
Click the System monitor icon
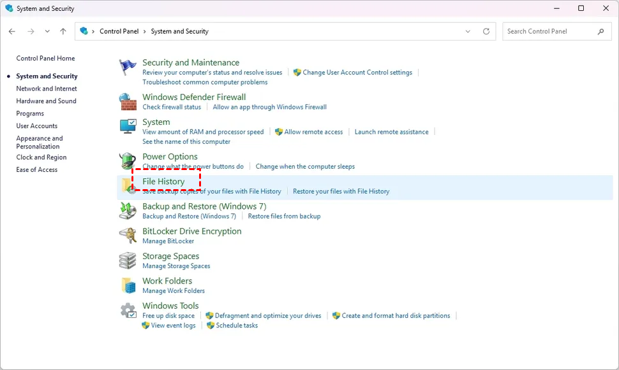click(128, 126)
